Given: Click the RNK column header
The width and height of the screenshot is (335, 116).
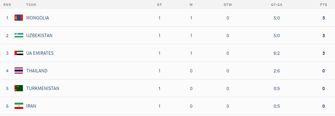Looking at the screenshot, I should (x=7, y=5).
